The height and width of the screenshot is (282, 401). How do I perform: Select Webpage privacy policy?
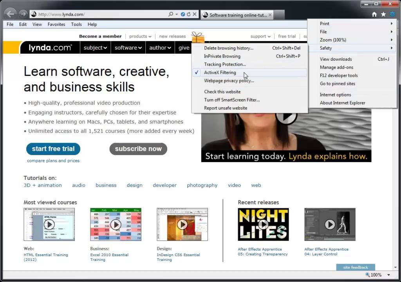(249, 81)
